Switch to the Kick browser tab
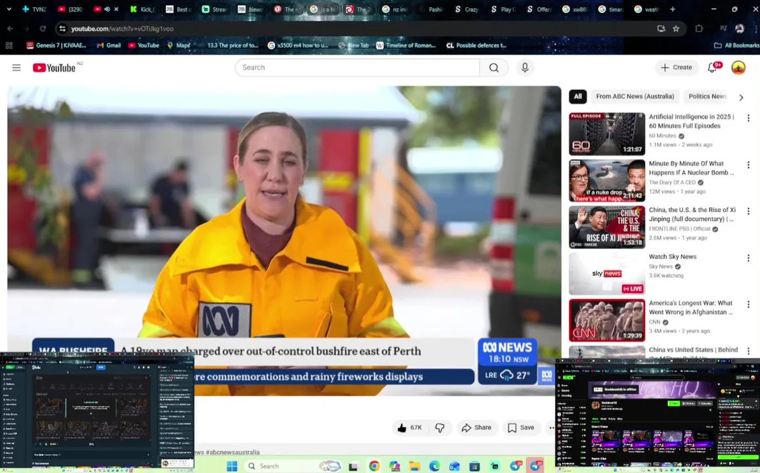 point(143,9)
